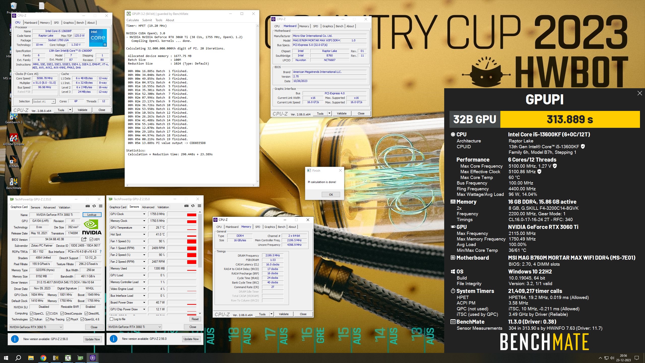Toggle the UEFI checkbox in GPU-Z
Viewport: 645px width, 363px height.
pos(91,239)
